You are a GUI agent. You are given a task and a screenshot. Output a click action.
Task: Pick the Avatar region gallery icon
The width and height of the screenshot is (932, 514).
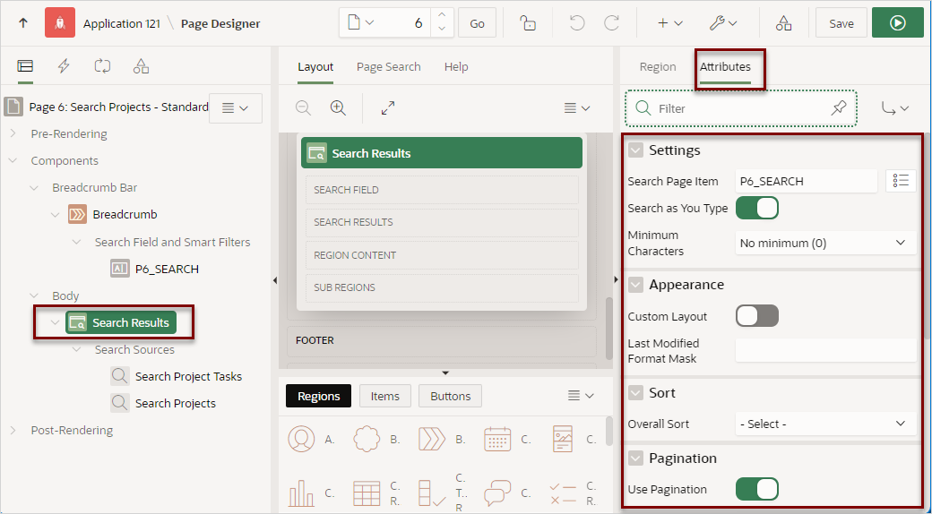tap(302, 439)
